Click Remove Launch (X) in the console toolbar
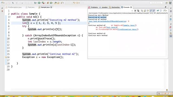Viewport: 173px width, 97px height. click(x=135, y=11)
